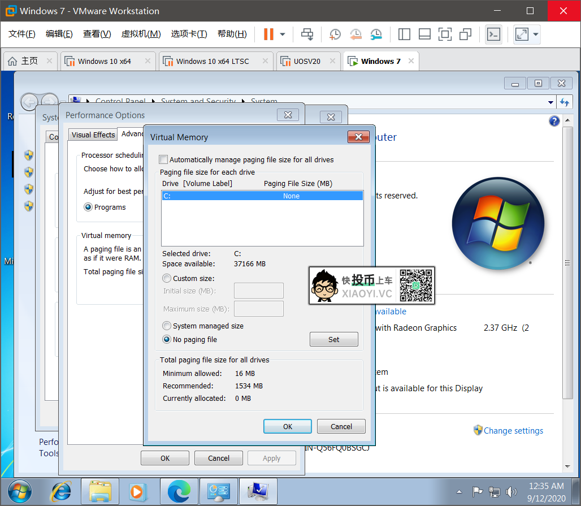Take a snapshot of the virtual machine
Screen dimensions: 581x506
pos(335,34)
